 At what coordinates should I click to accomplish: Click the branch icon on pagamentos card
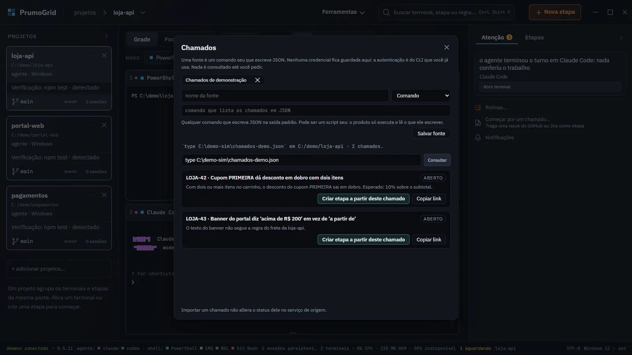tap(15, 241)
